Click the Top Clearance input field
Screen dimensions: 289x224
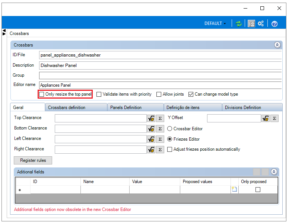(101, 118)
